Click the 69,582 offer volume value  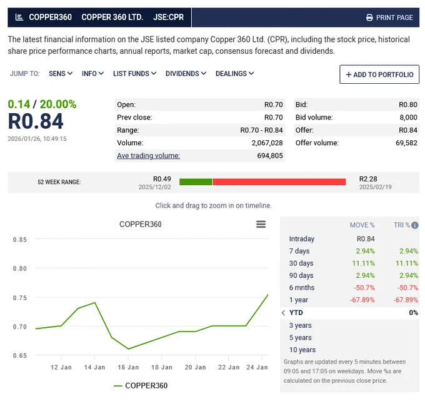click(406, 143)
